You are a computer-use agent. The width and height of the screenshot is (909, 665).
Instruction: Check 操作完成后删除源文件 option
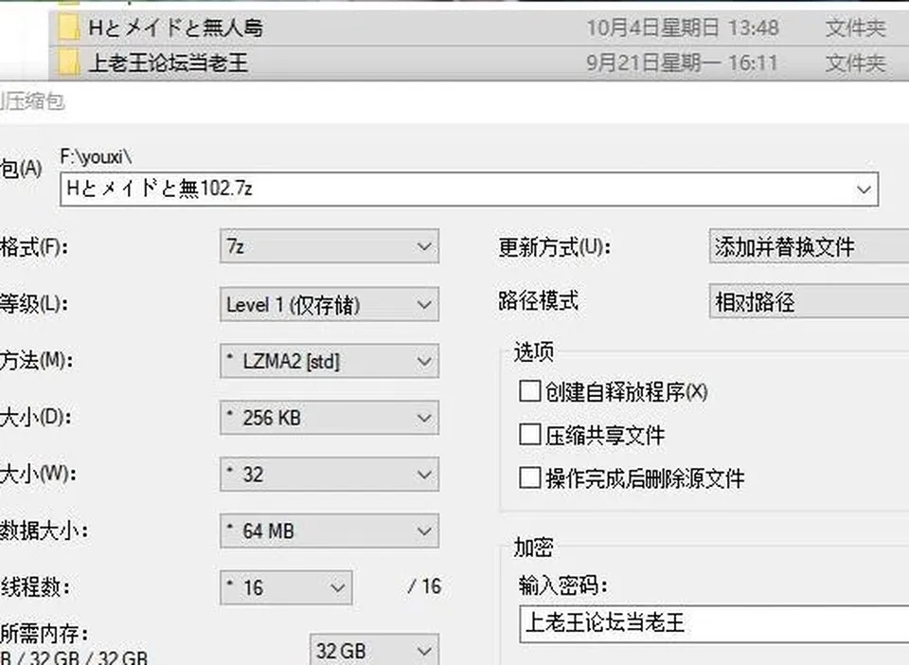click(x=530, y=478)
